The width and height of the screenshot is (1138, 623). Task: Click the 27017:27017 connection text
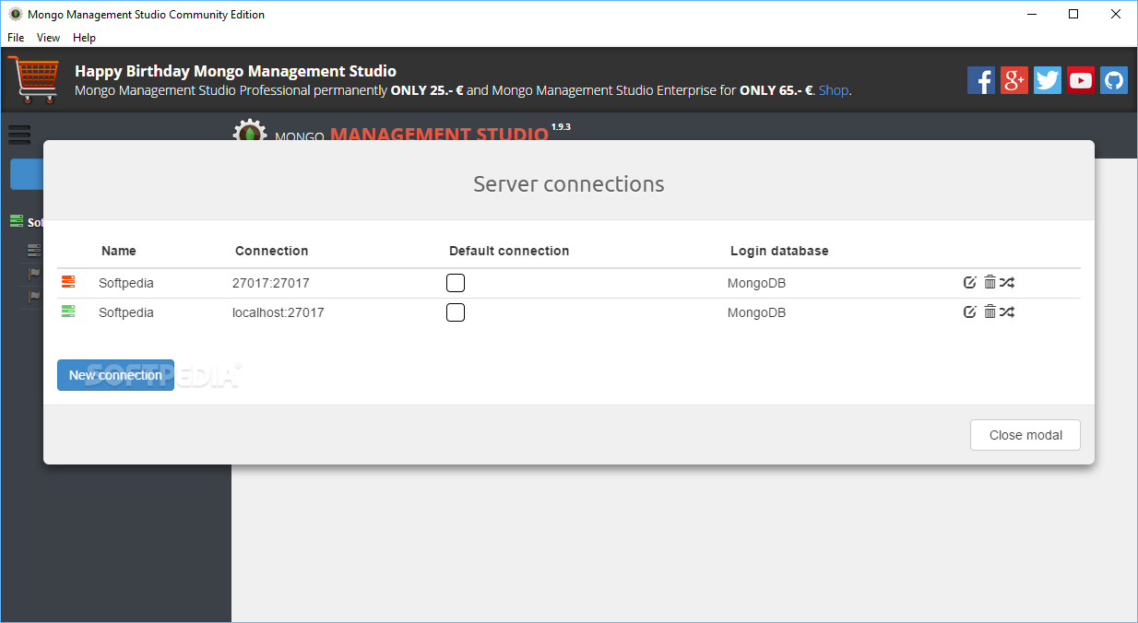point(271,283)
